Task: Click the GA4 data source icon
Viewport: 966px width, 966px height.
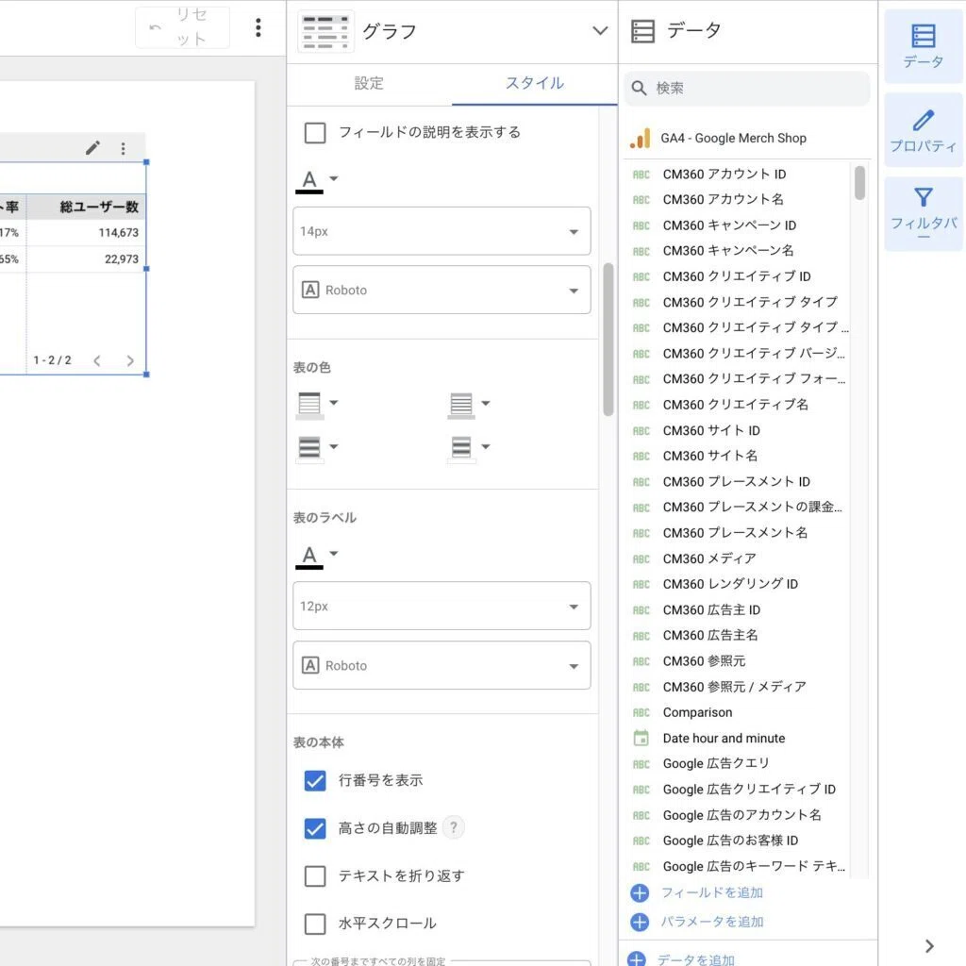Action: click(641, 138)
